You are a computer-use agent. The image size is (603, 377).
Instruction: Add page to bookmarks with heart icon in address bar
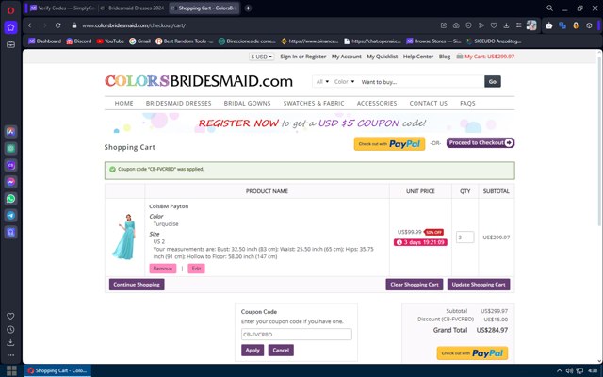[494, 25]
